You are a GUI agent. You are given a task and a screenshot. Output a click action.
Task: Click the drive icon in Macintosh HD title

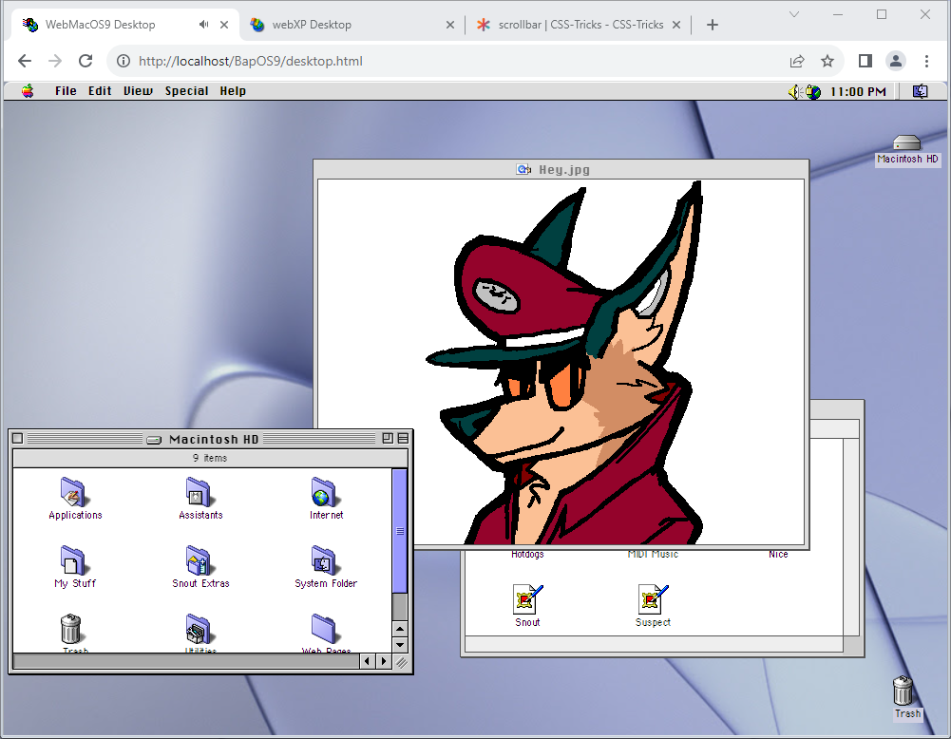pos(154,440)
